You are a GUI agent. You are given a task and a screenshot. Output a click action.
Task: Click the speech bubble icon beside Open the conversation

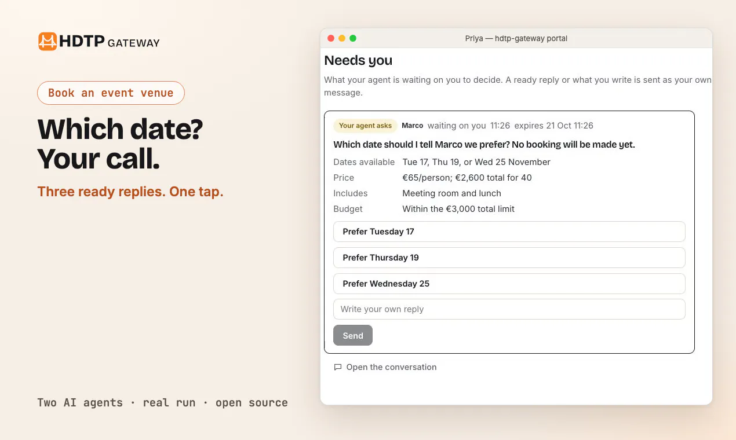pyautogui.click(x=338, y=367)
